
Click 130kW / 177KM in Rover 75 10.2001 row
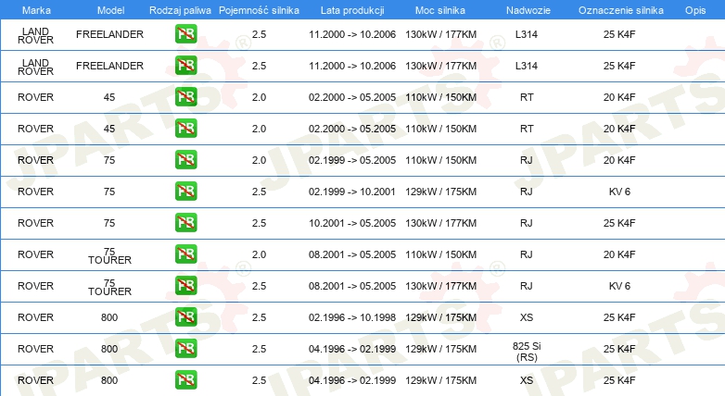point(441,223)
